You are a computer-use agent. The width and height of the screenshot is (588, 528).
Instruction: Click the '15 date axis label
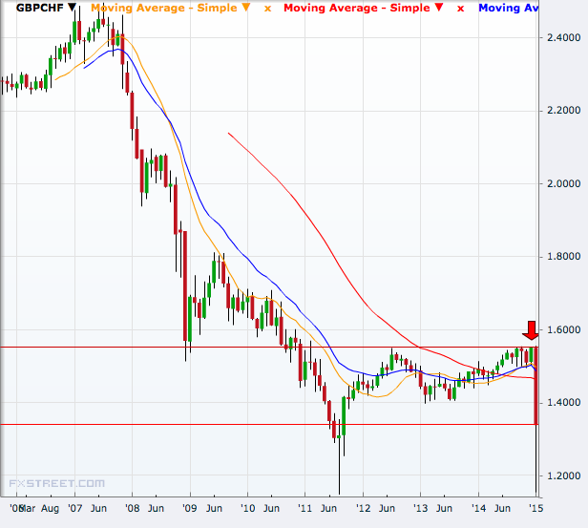pos(535,509)
